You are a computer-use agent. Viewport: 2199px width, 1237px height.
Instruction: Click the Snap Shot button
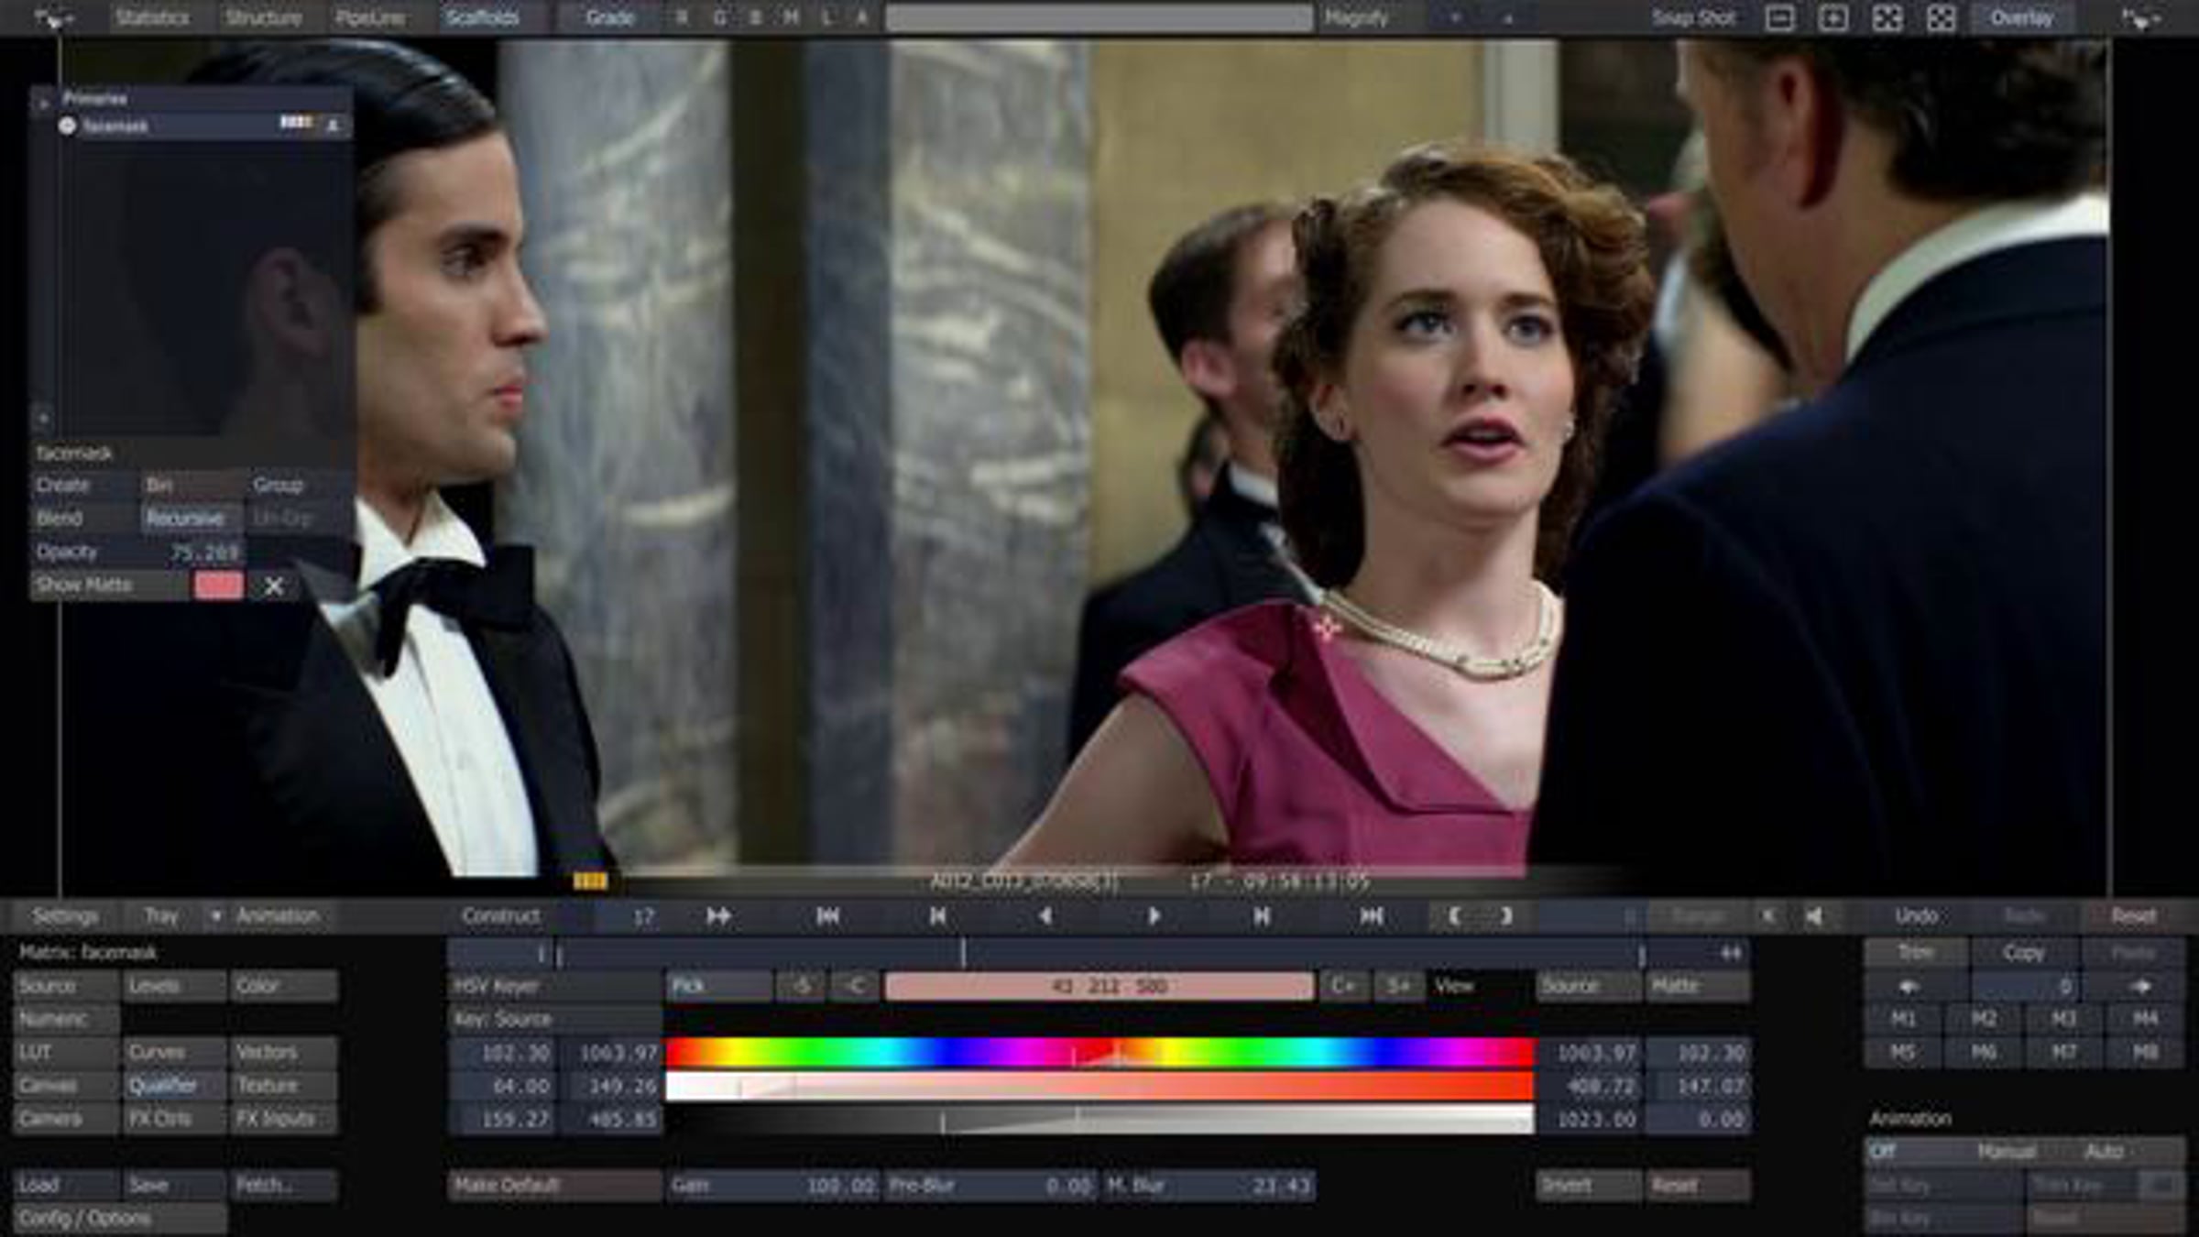1693,18
